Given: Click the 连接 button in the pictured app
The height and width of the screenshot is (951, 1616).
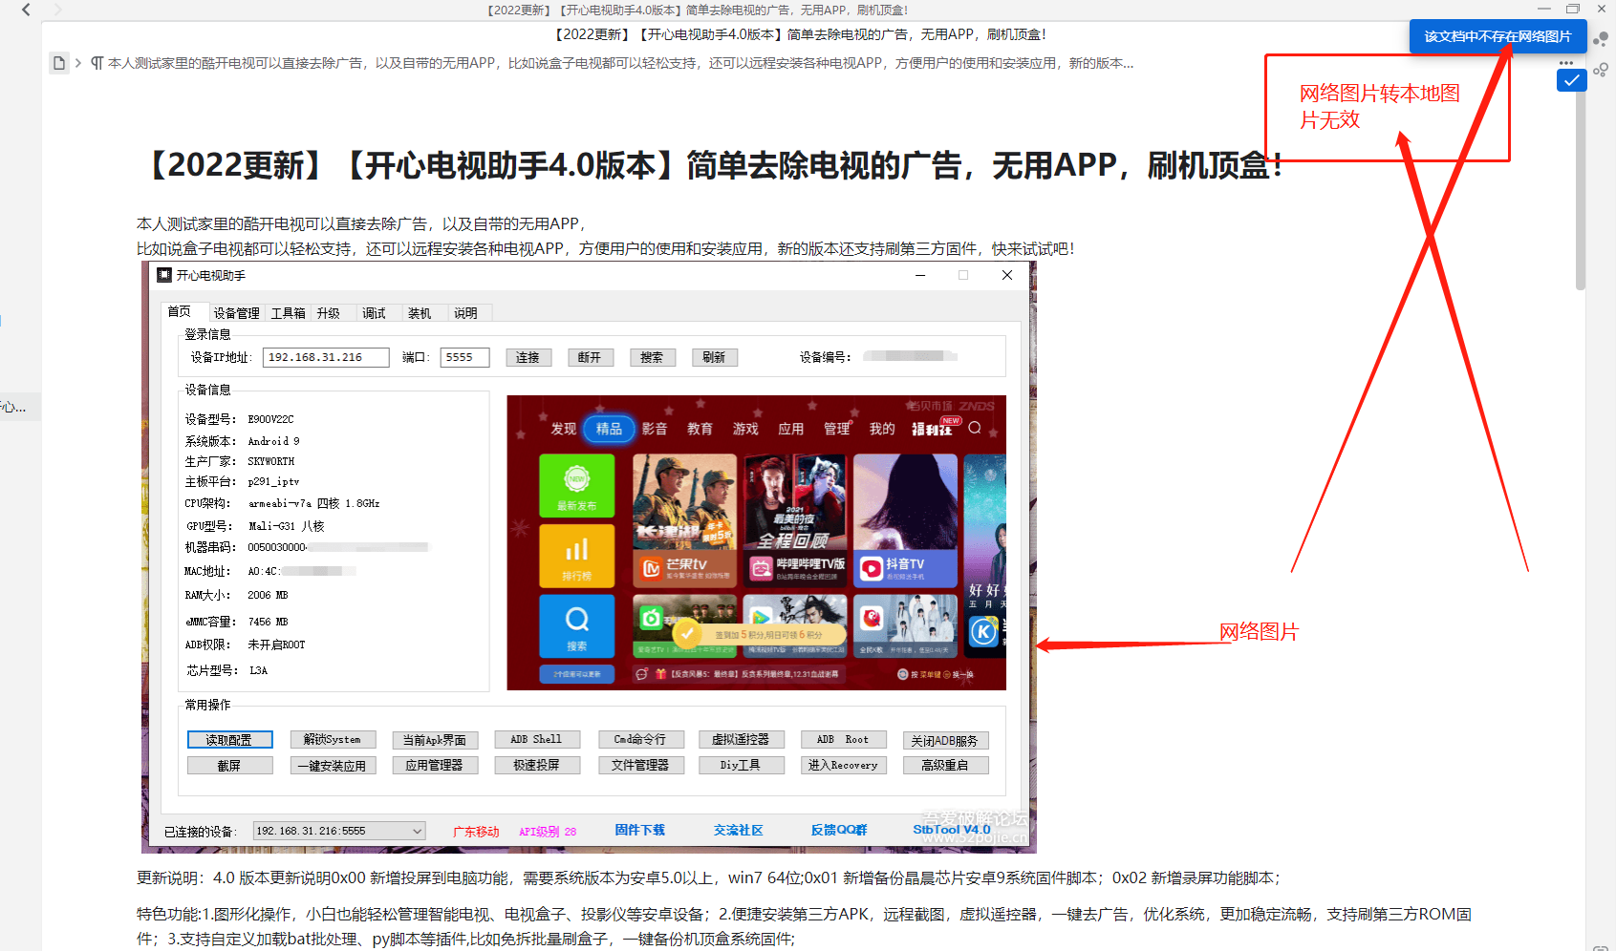Looking at the screenshot, I should click(x=528, y=357).
